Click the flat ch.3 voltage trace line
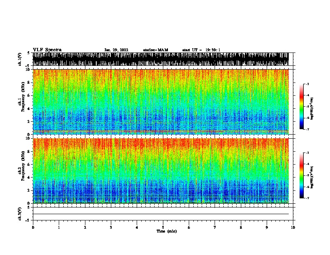This screenshot has width=330, height=255. pyautogui.click(x=161, y=214)
